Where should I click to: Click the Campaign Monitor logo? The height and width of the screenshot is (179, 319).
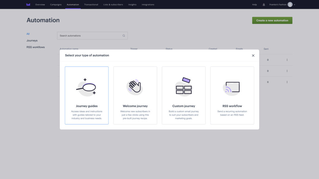pyautogui.click(x=28, y=4)
